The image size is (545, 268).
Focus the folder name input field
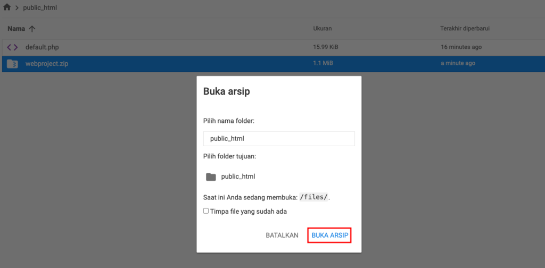[x=279, y=138]
